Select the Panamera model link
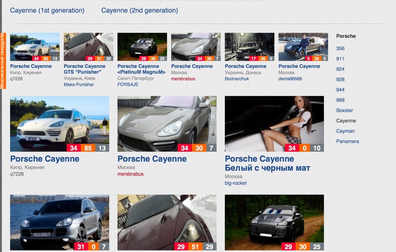 347,141
